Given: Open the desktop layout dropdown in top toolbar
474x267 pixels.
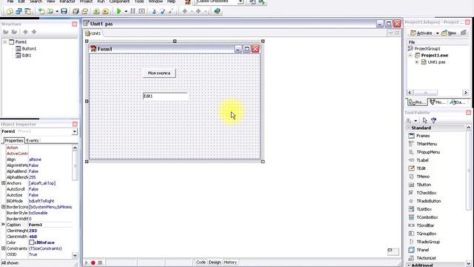Looking at the screenshot, I should click(240, 1).
